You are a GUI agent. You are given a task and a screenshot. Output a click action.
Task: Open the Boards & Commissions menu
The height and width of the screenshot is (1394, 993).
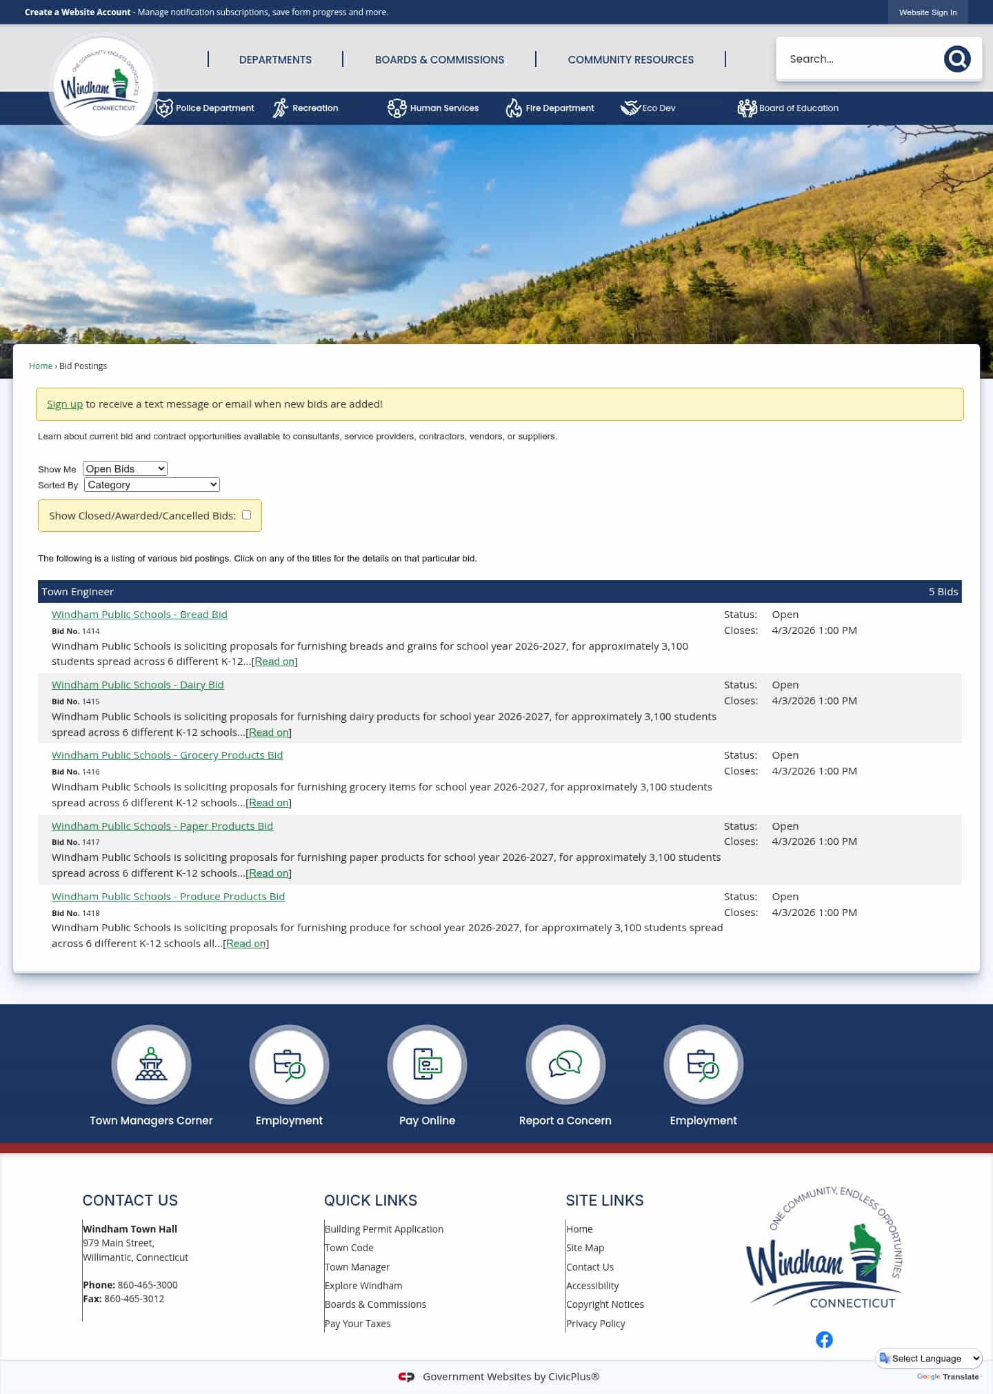tap(439, 60)
